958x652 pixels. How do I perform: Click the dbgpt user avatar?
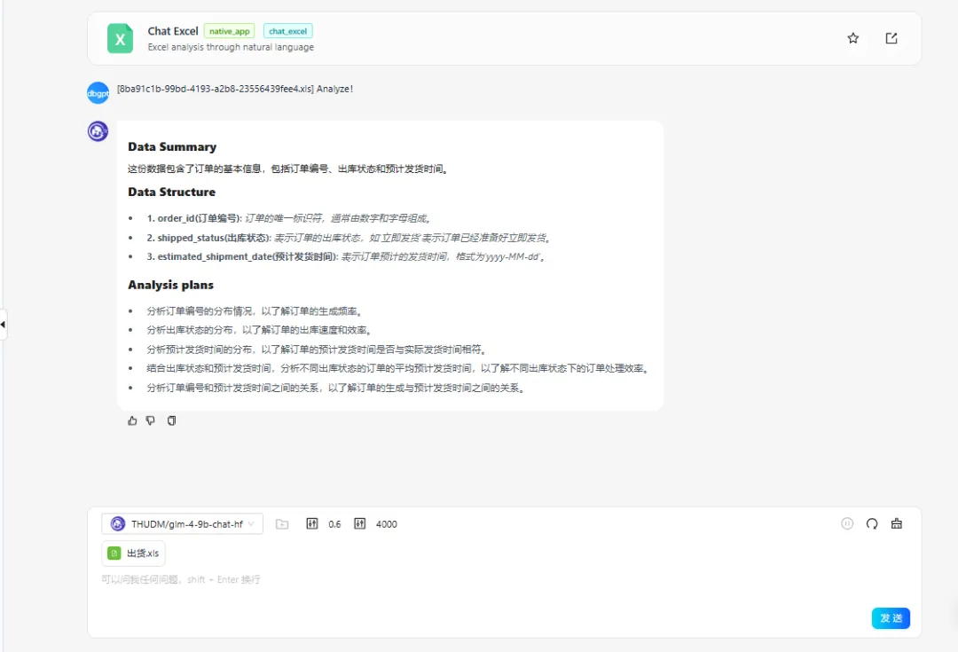[98, 92]
